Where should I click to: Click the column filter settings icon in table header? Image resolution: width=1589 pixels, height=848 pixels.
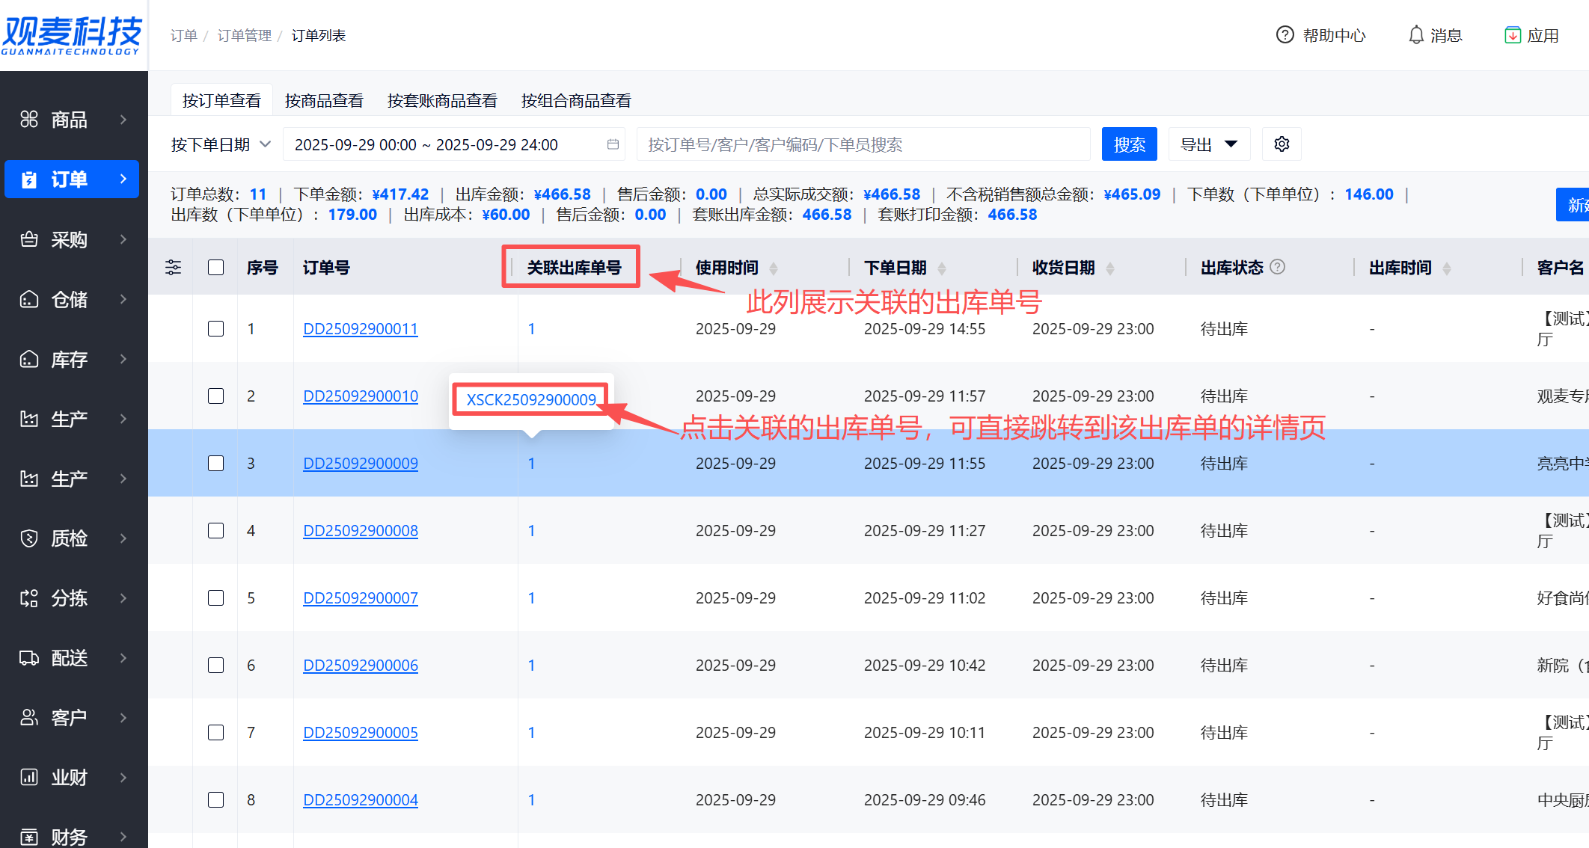173,268
